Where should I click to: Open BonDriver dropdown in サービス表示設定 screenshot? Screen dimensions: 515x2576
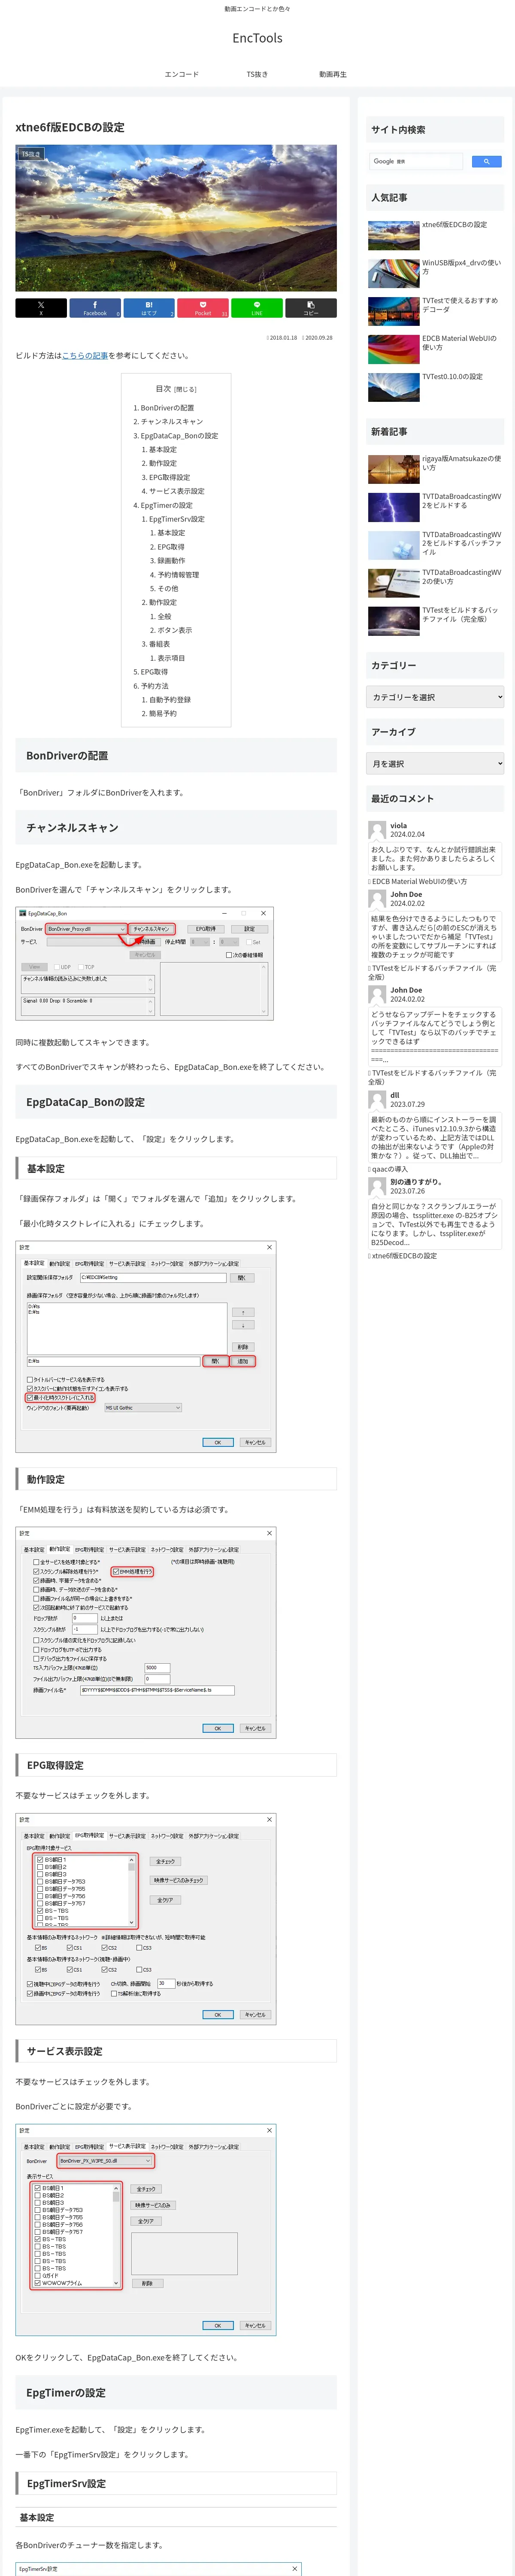coord(105,2161)
